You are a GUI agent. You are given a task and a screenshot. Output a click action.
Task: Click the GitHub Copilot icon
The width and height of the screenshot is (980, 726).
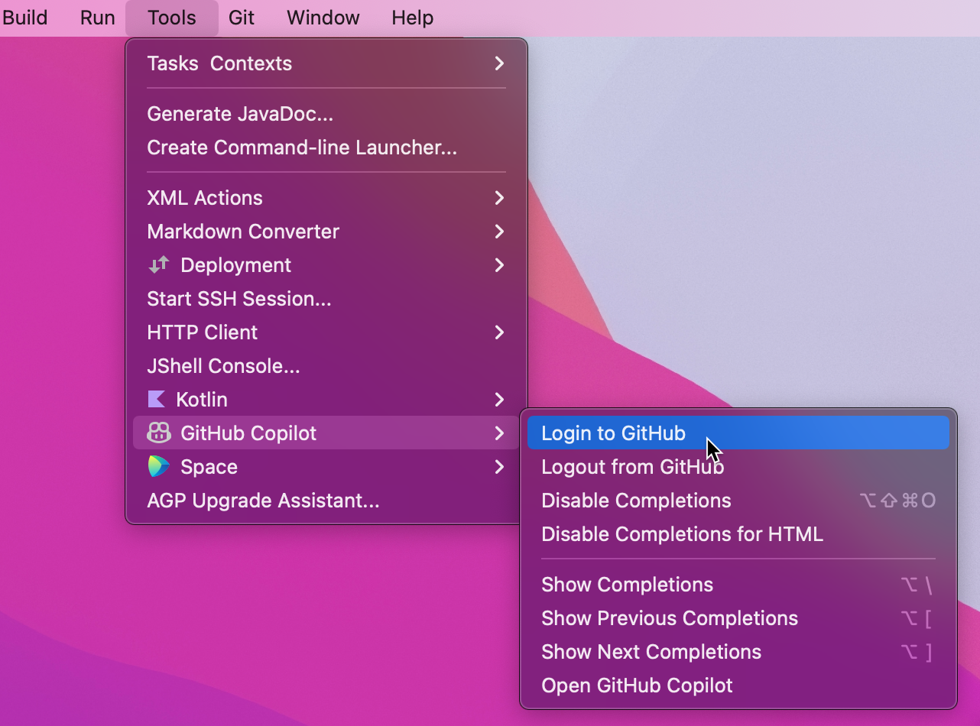[x=158, y=433]
